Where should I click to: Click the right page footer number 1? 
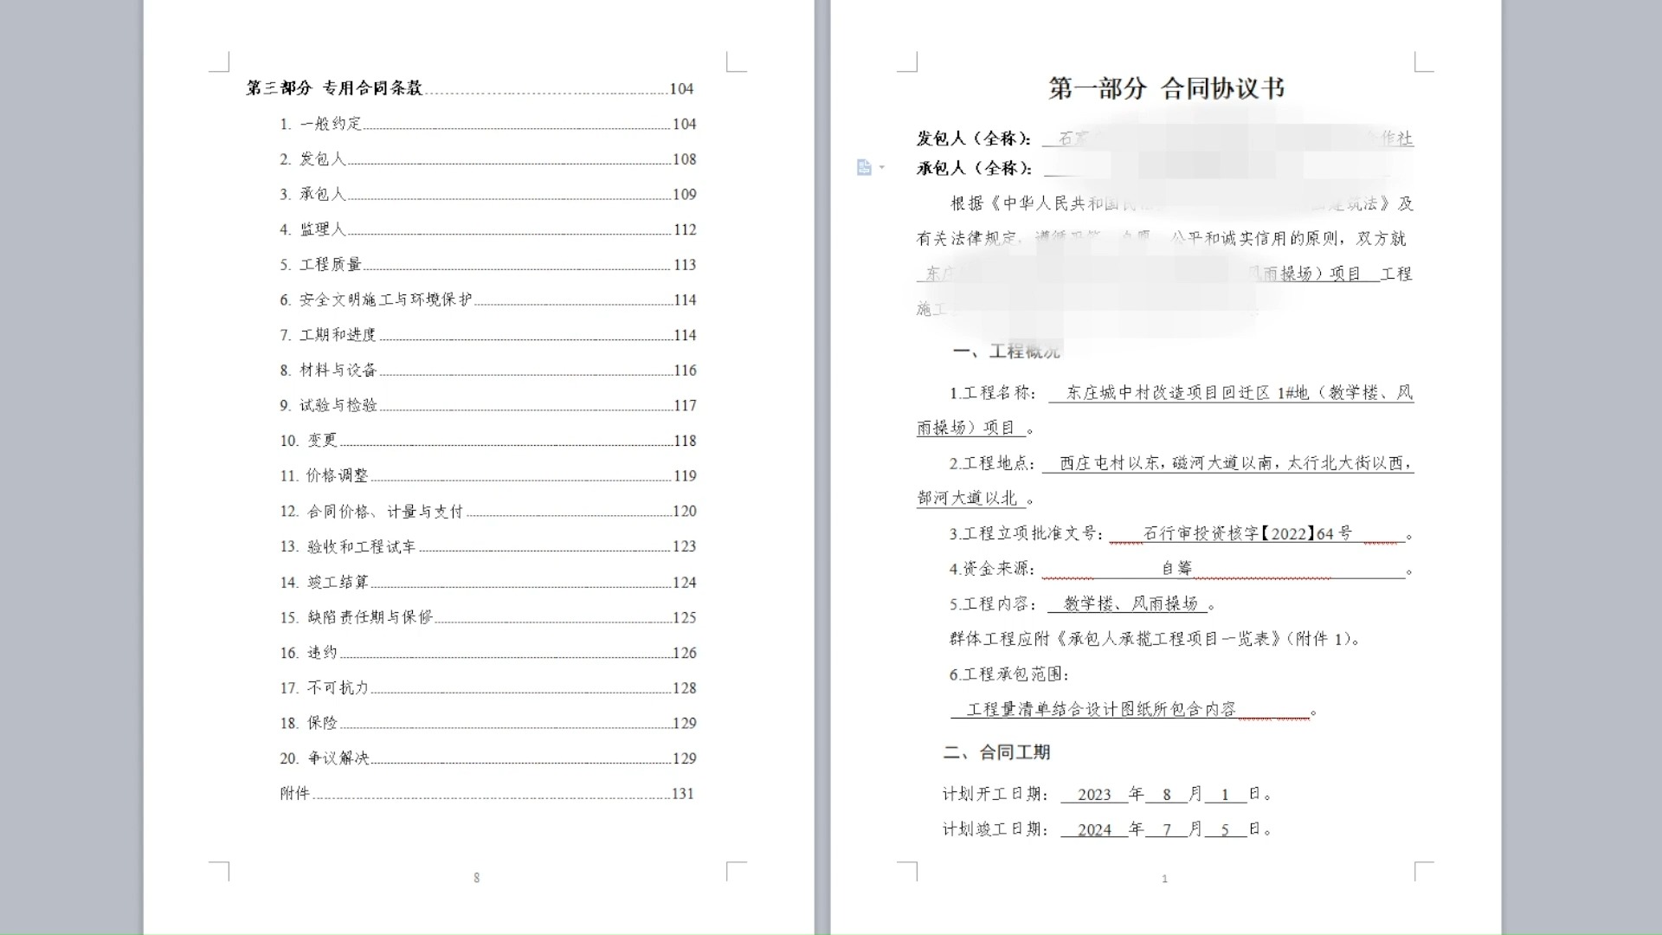pyautogui.click(x=1164, y=879)
